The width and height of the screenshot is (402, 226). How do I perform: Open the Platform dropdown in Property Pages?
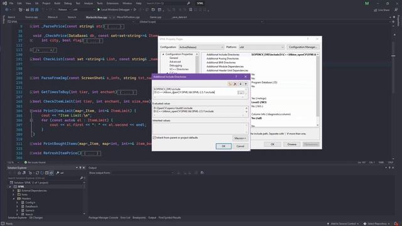[x=261, y=47]
